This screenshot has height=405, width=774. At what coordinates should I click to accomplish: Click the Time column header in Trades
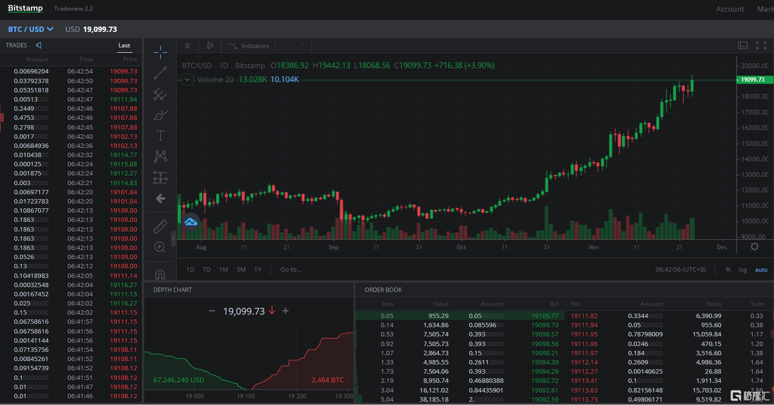86,59
